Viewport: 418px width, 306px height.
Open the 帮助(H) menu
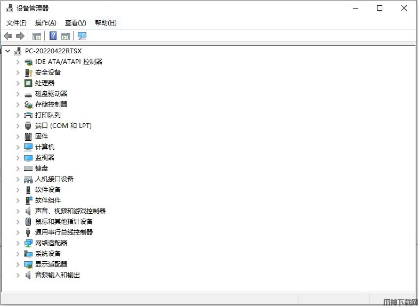pos(106,23)
